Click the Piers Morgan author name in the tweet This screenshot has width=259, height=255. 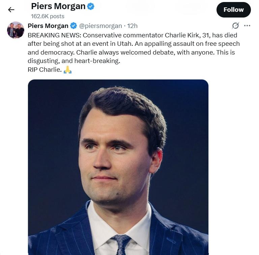point(48,26)
